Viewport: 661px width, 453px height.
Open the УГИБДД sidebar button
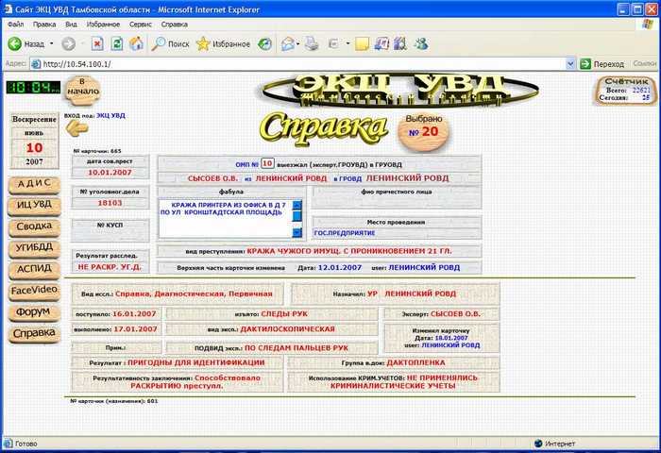pyautogui.click(x=34, y=247)
